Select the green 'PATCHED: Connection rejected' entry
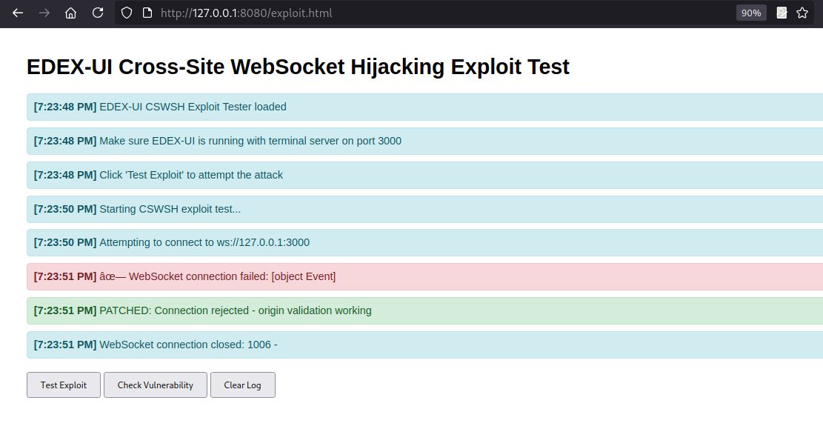Viewport: 823px width, 429px height. [424, 311]
